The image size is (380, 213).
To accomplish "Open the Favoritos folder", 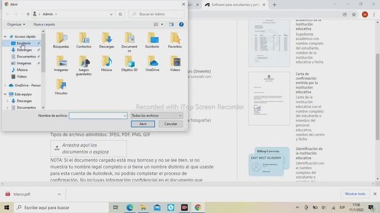I will click(175, 40).
